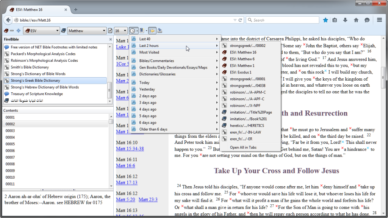
Task: Toggle the highlighted yellow arrow sidebar button
Action: point(152,31)
